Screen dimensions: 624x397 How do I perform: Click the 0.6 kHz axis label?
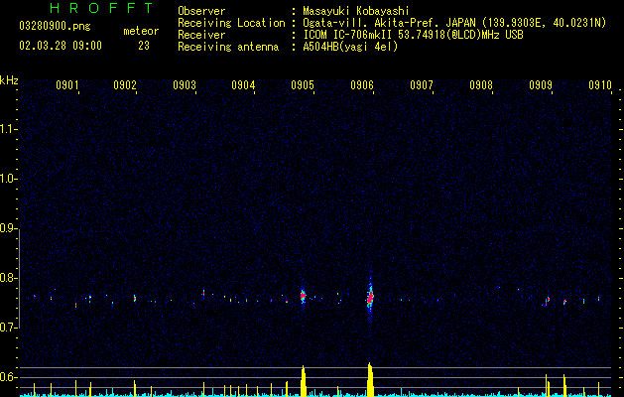[8, 377]
